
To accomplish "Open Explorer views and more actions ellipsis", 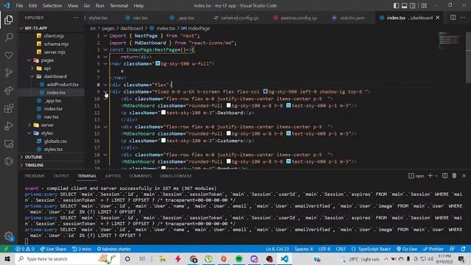I will 75,18.
